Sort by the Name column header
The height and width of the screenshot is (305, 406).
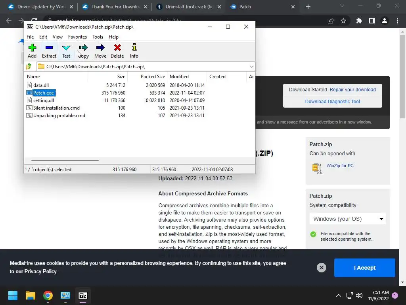[x=56, y=77]
